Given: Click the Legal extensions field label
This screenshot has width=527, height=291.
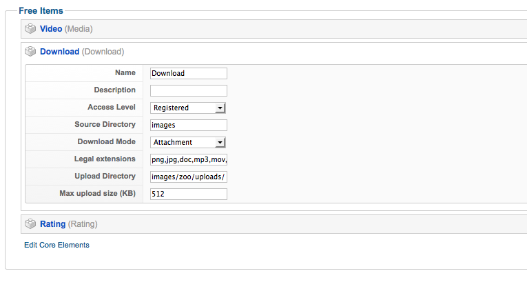Looking at the screenshot, I should point(105,159).
